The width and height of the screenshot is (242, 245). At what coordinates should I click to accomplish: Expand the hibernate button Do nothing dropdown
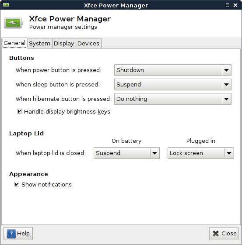pos(173,99)
